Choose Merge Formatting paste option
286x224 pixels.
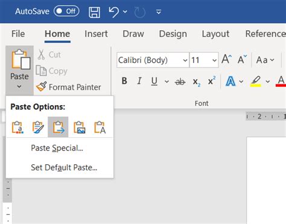click(38, 127)
